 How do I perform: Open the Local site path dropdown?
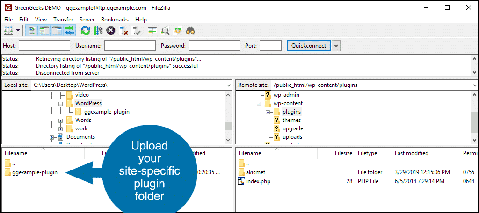click(x=229, y=85)
